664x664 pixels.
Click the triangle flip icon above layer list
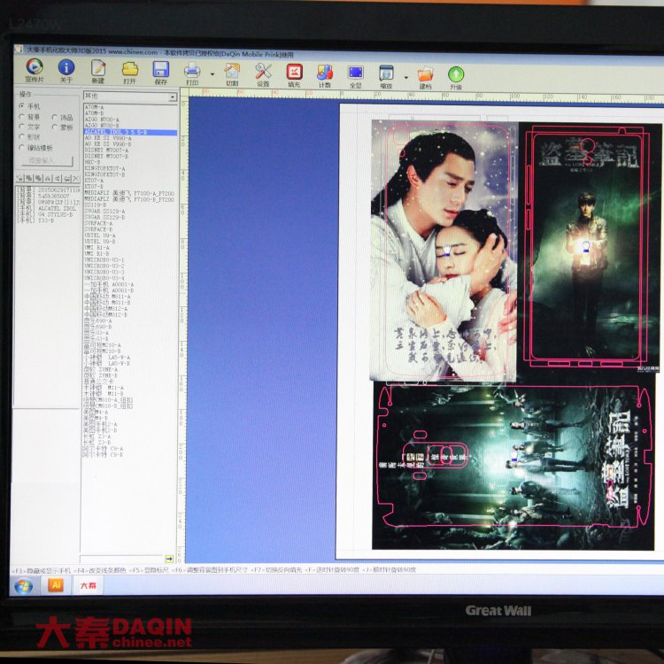[48, 178]
